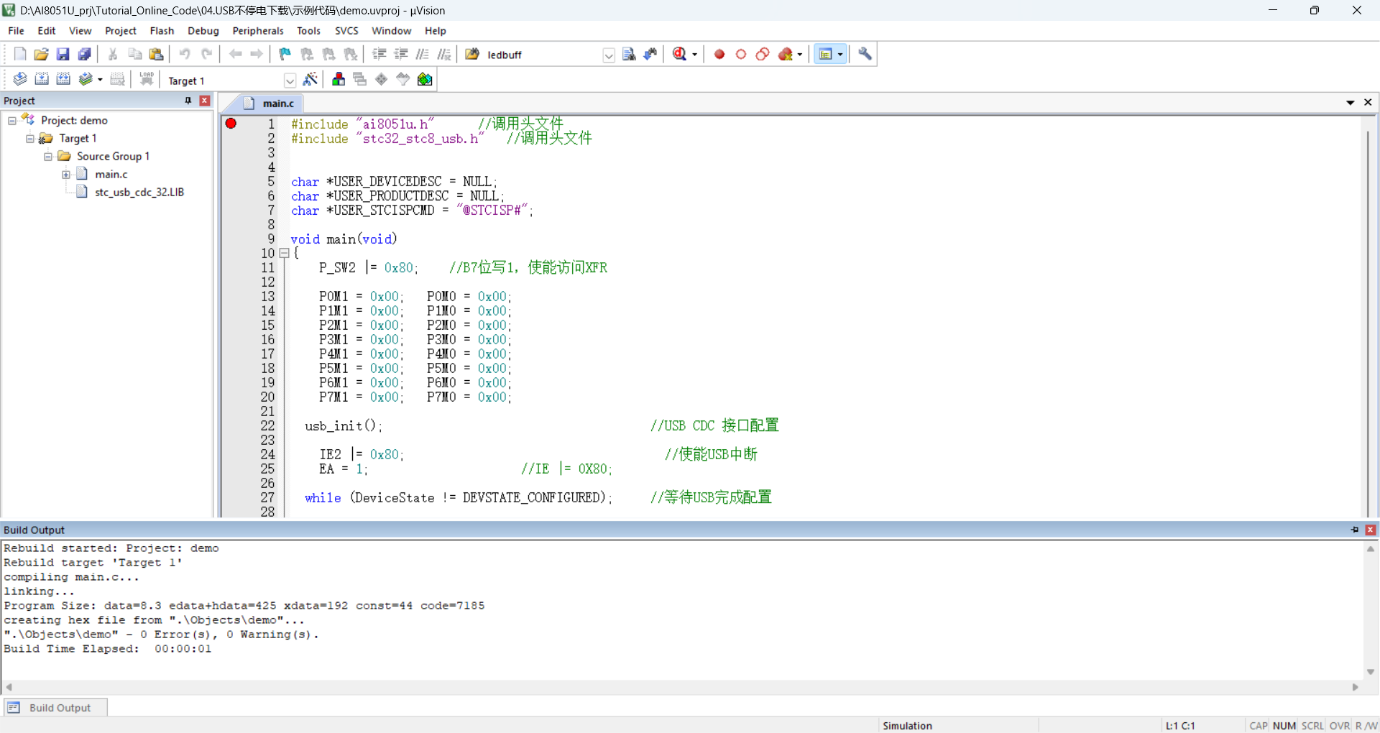Image resolution: width=1380 pixels, height=733 pixels.
Task: Open Pack Installer icon
Action: (425, 79)
